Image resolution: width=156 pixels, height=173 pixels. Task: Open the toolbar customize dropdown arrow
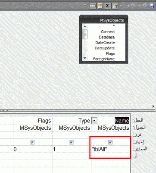[85, 6]
